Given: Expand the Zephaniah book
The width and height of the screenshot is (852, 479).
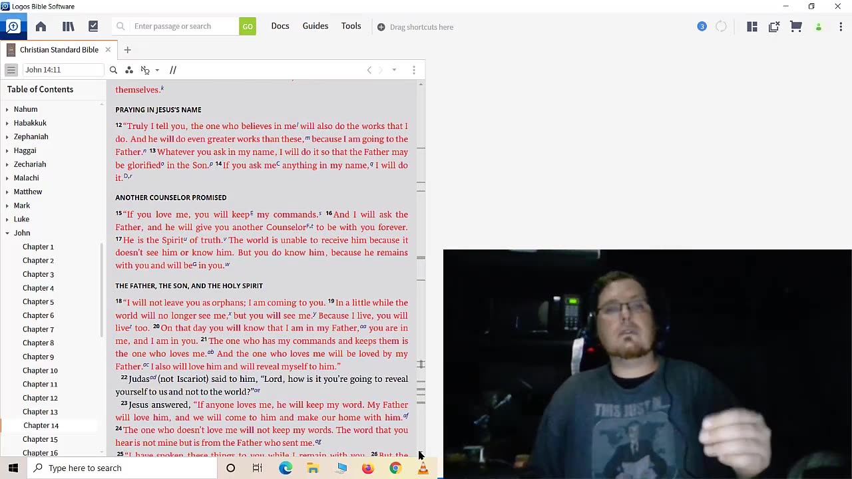Looking at the screenshot, I should (7, 136).
